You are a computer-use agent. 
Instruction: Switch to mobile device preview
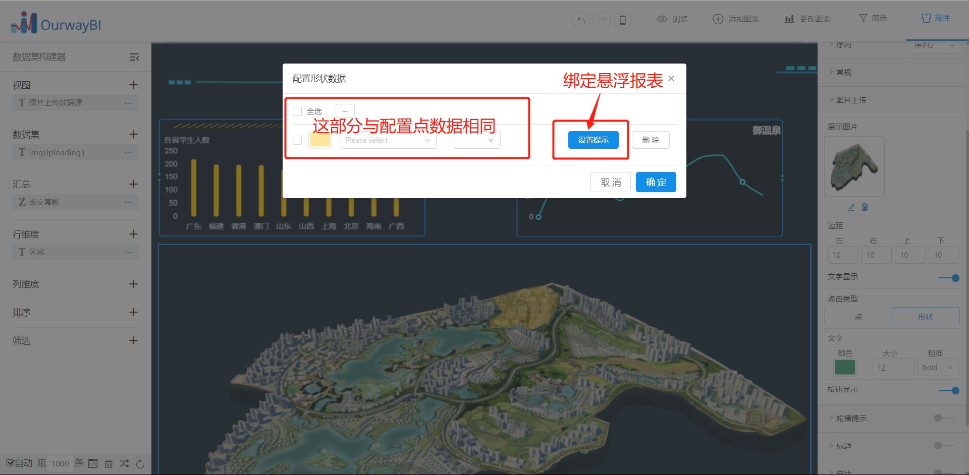pyautogui.click(x=622, y=20)
